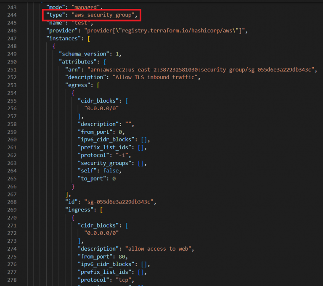Click the "schema_version" key
Image resolution: width=323 pixels, height=286 pixels.
(82, 54)
